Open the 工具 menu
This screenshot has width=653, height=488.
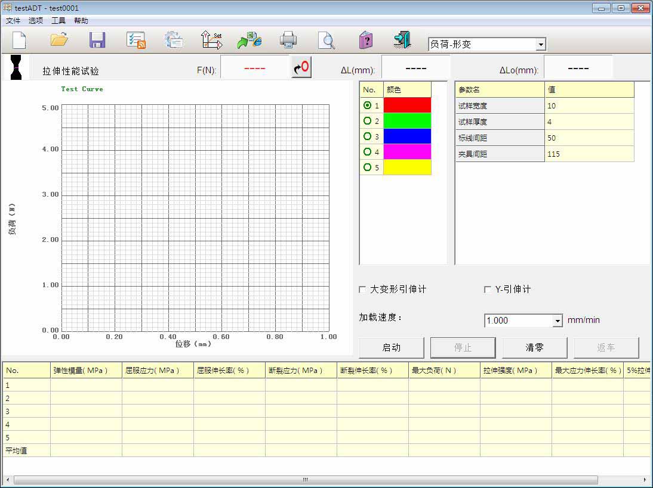pos(58,20)
